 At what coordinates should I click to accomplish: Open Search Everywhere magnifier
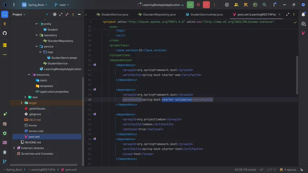[265, 5]
